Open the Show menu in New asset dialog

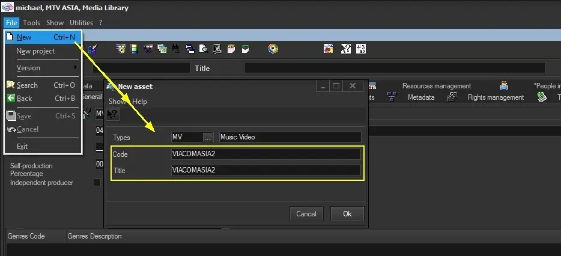click(117, 102)
